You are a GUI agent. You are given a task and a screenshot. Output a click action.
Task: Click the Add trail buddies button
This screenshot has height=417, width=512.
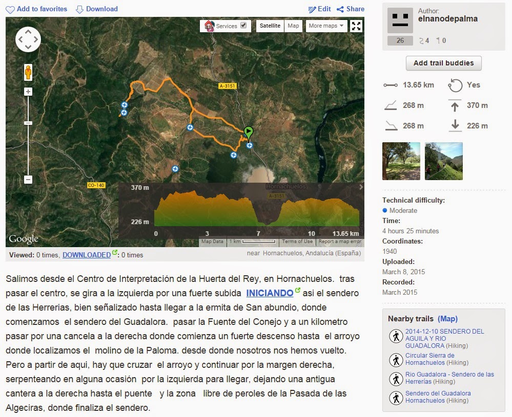(x=443, y=63)
